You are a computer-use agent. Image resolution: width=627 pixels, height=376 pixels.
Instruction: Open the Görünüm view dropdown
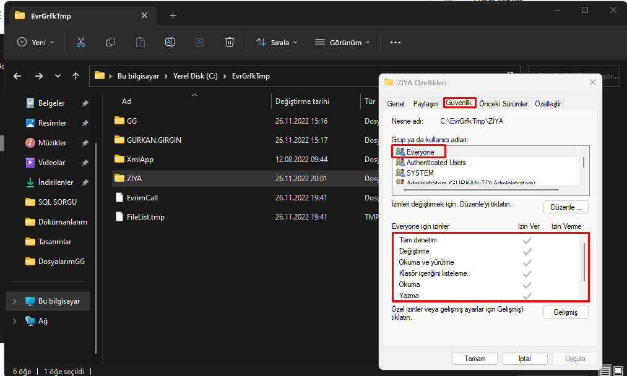(x=342, y=42)
